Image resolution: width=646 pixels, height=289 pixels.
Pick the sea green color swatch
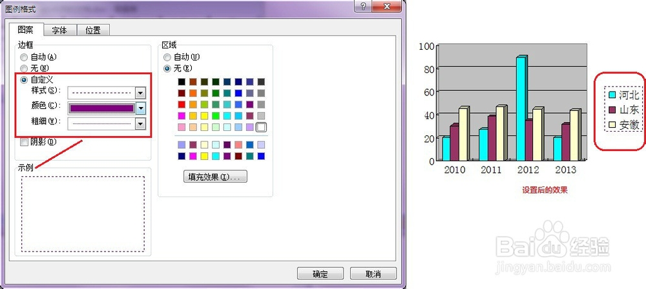pyautogui.click(x=216, y=105)
